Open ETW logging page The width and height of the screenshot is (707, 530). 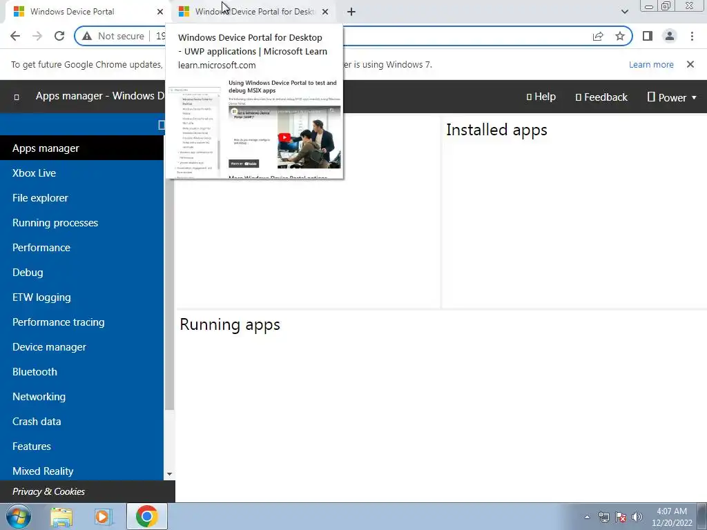click(81, 297)
